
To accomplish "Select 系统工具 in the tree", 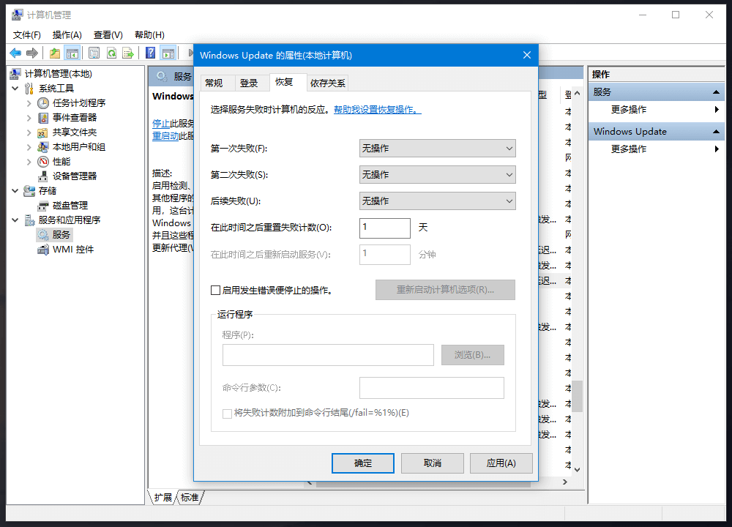I will (56, 89).
